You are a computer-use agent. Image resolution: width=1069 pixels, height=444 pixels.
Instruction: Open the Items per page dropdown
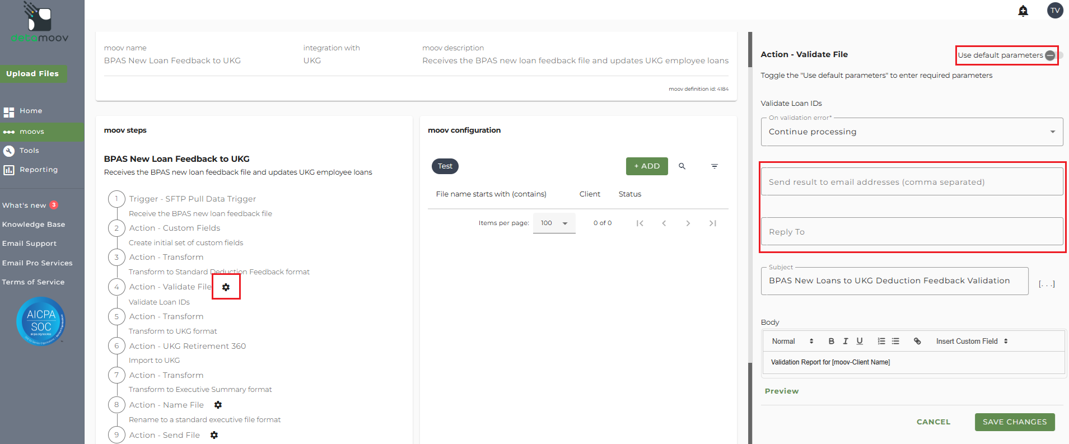(554, 223)
